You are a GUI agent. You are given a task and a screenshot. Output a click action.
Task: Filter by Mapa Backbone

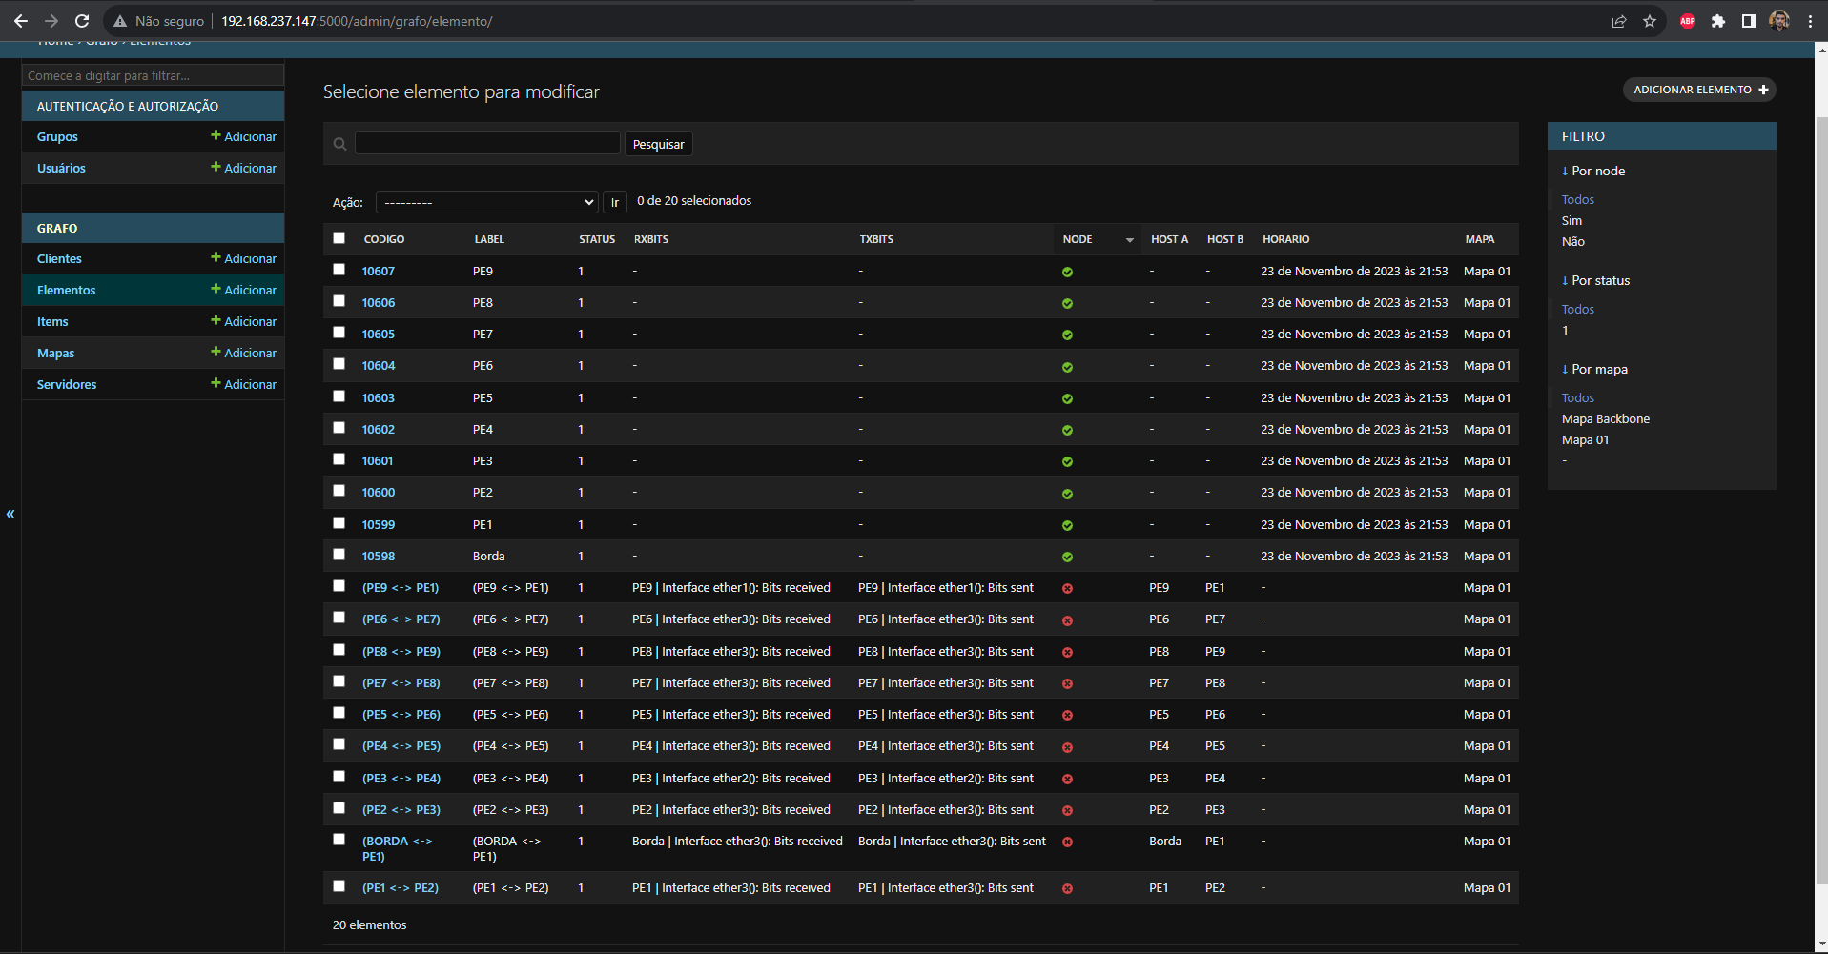[x=1606, y=418]
